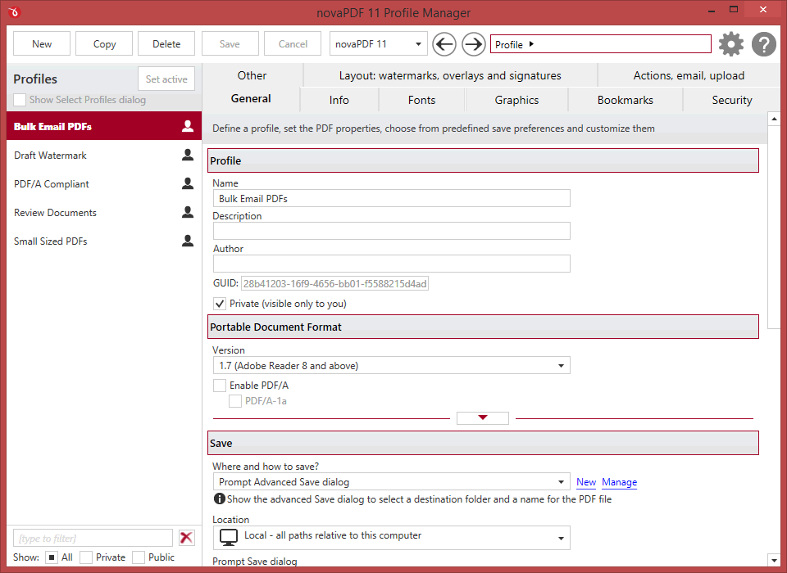Viewport: 787px width, 573px height.
Task: Click the Manage save presets link
Action: pos(620,482)
